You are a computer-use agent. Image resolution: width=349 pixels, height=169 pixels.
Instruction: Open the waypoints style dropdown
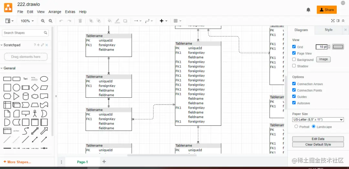149,21
